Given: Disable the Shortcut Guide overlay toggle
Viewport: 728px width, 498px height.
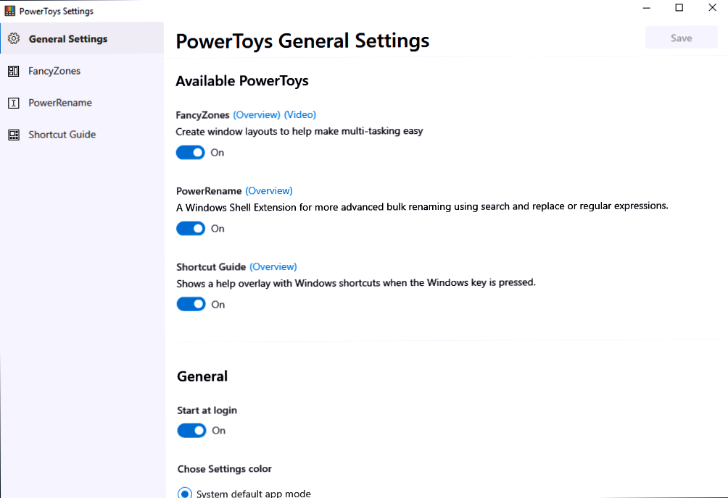Looking at the screenshot, I should point(190,304).
